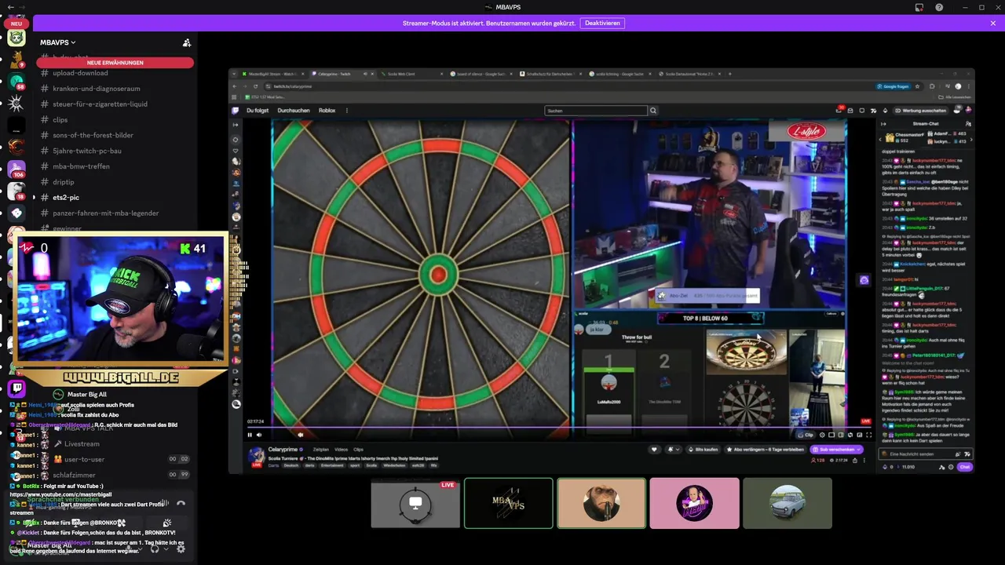The height and width of the screenshot is (565, 1005).
Task: Click the Twitch stream seek bar
Action: (x=559, y=428)
